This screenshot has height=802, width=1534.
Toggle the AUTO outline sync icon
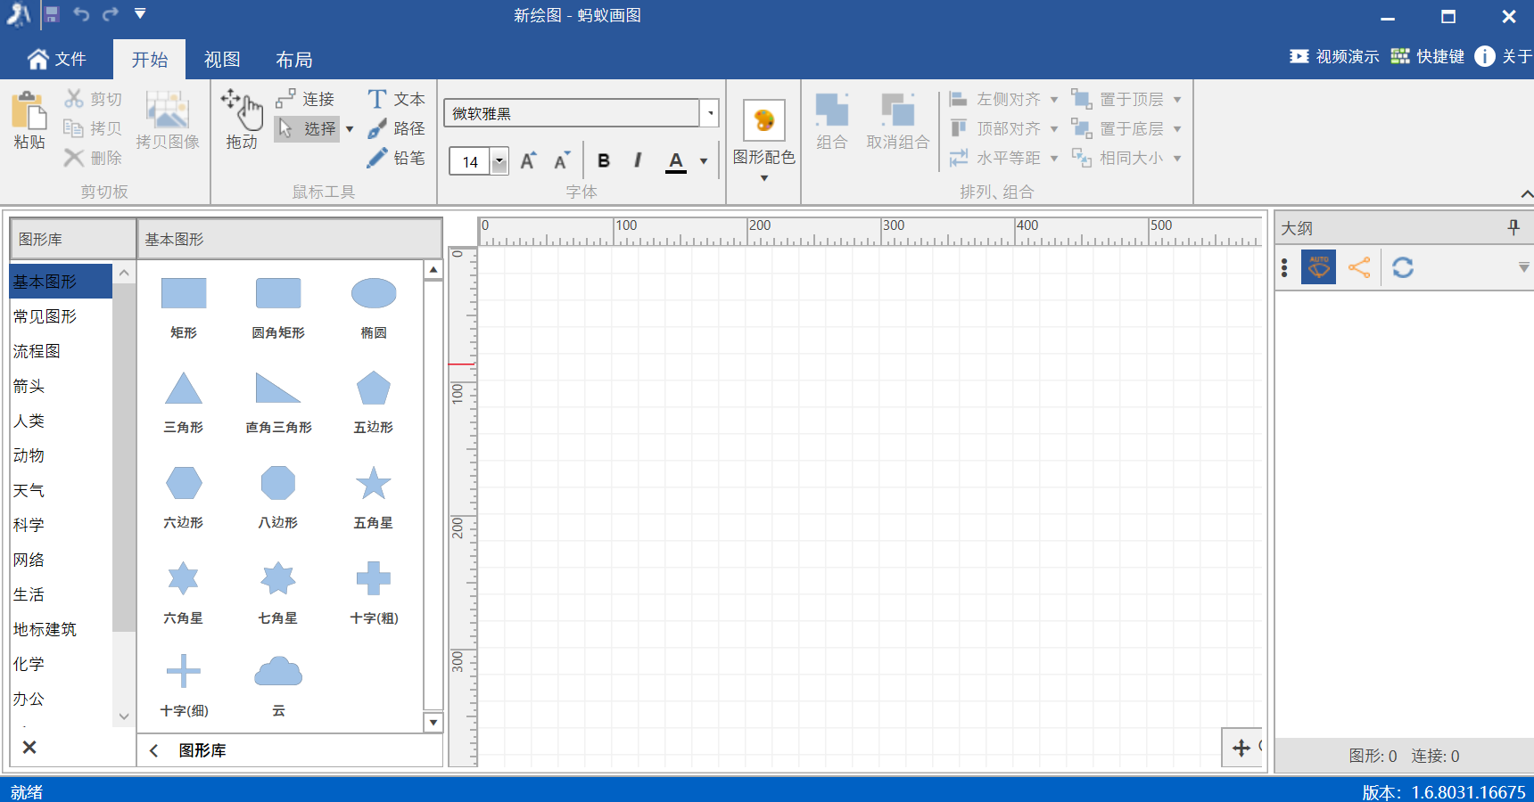point(1318,267)
